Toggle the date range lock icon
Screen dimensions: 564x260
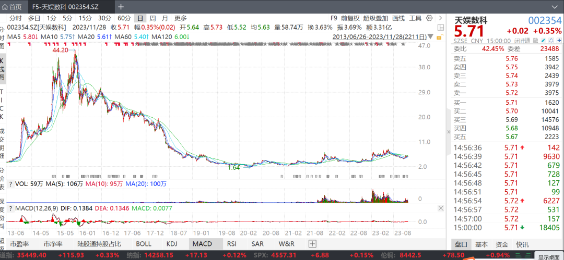click(x=439, y=36)
